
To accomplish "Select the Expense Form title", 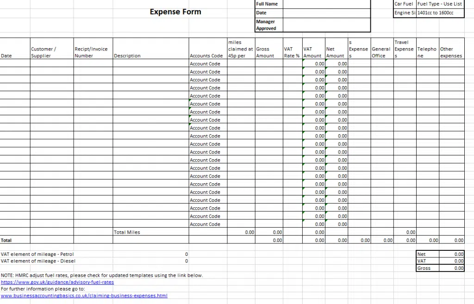I will 175,12.
